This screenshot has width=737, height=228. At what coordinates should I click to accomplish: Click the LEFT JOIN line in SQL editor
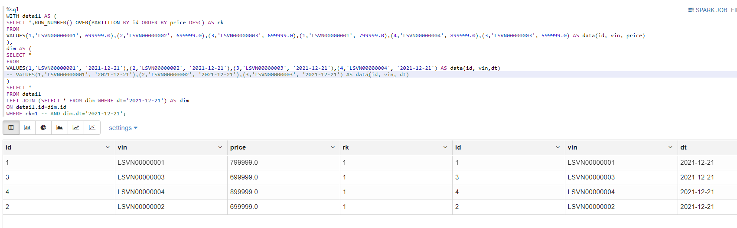click(x=98, y=101)
